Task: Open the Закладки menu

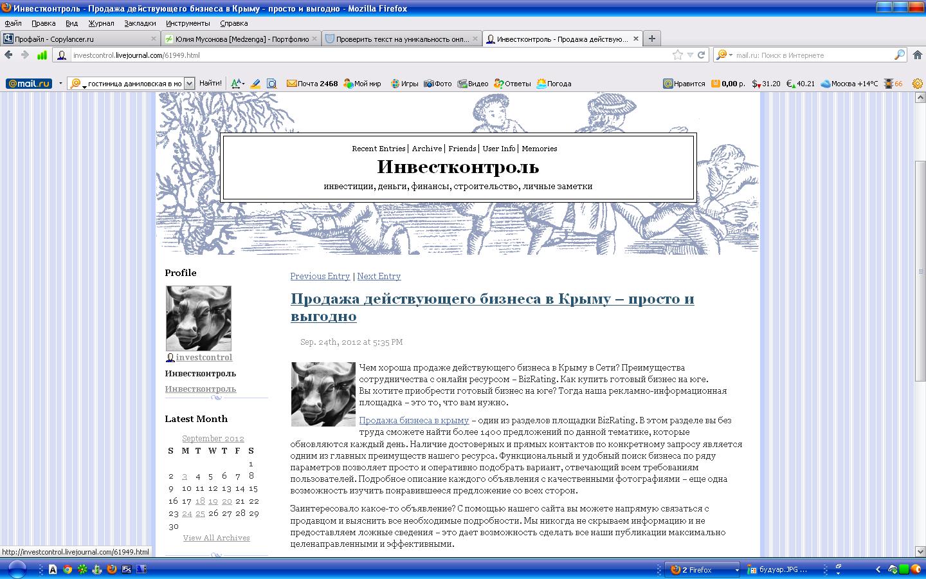Action: (140, 23)
